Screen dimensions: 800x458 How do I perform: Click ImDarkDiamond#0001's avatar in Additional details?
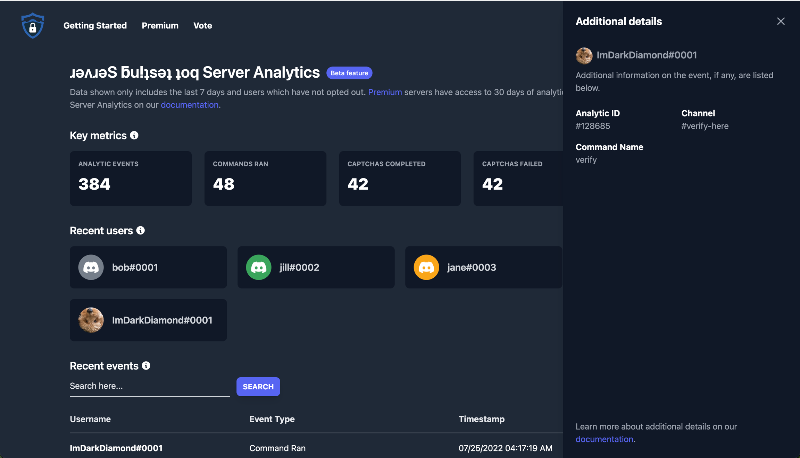[584, 55]
